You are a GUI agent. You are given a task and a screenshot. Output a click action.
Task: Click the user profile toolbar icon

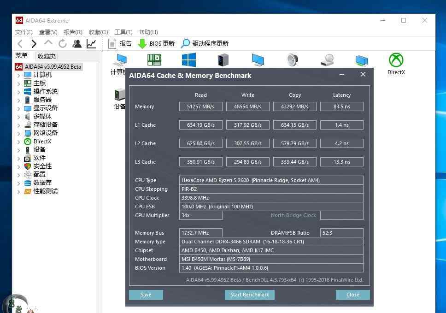[x=77, y=43]
